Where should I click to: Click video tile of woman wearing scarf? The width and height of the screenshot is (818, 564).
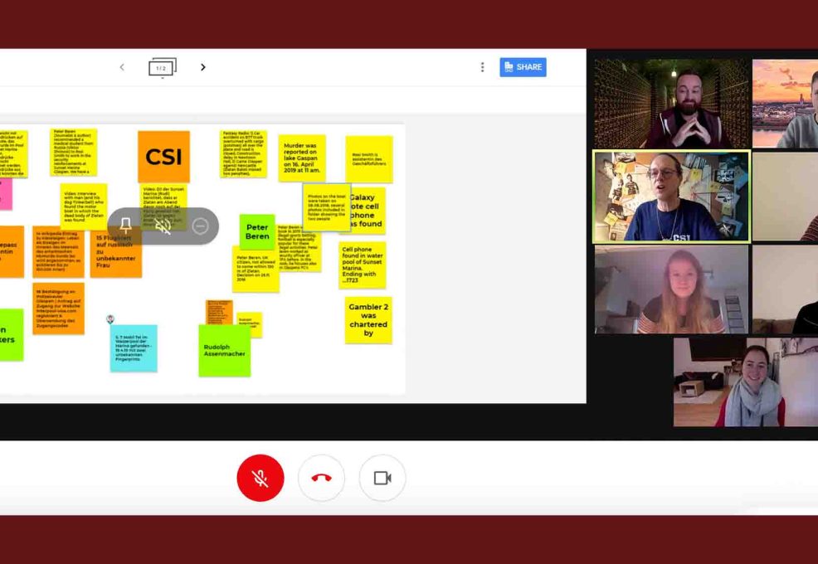(744, 382)
